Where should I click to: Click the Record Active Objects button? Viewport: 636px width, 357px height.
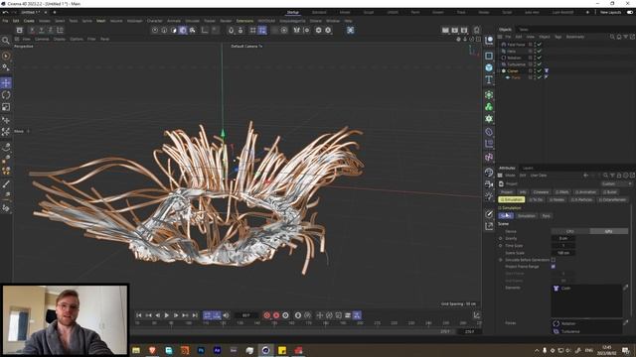(267, 315)
